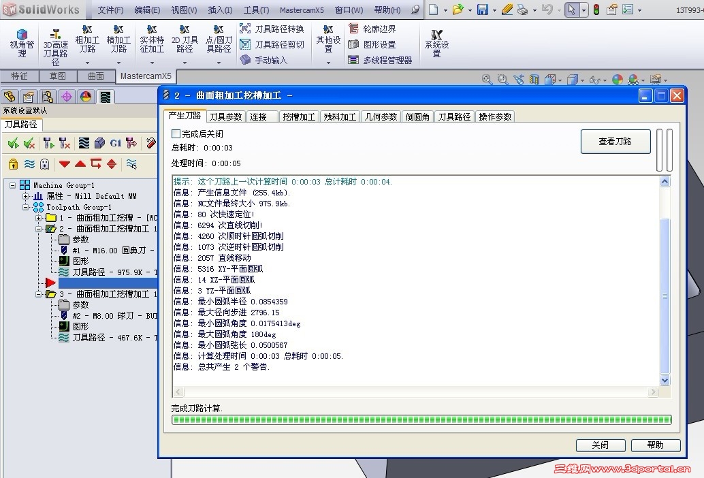Click the select all operations green check icon
The height and width of the screenshot is (478, 704).
click(x=14, y=143)
